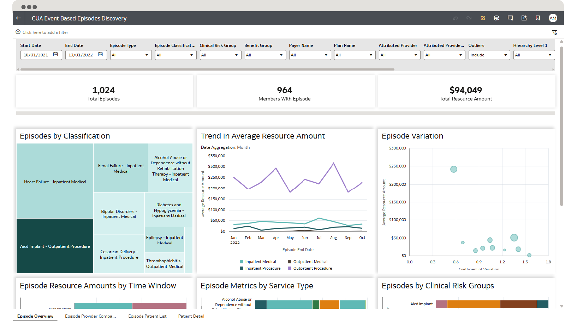Bookmark this dashboard with the bookmark icon

pos(537,18)
